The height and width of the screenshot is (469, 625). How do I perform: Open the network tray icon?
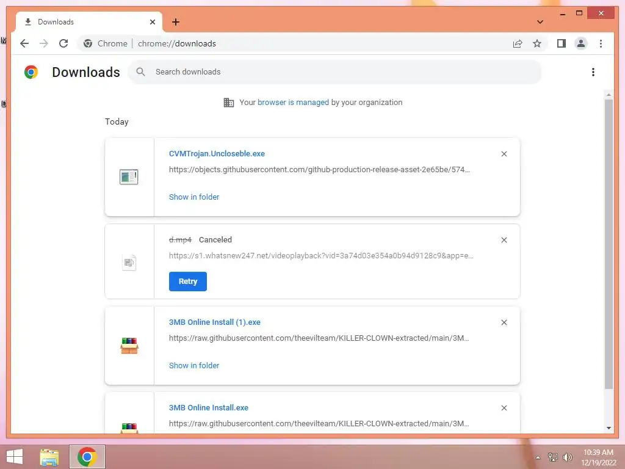tap(552, 457)
